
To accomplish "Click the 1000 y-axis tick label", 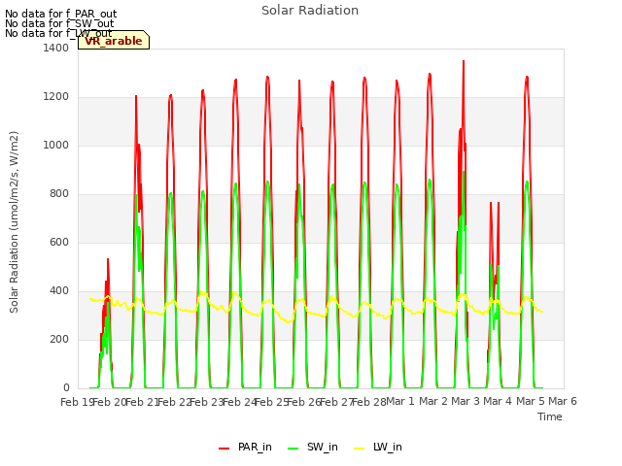I will pos(56,145).
